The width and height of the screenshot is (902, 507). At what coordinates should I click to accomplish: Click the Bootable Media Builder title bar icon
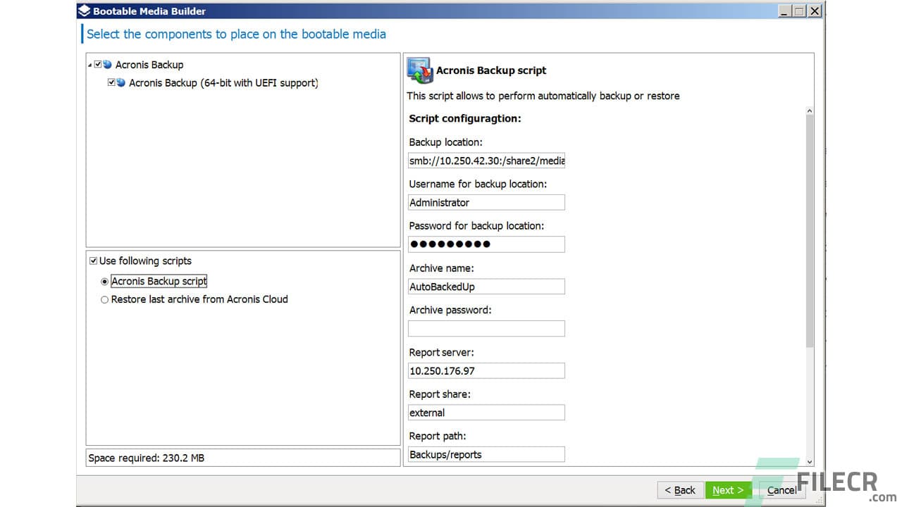pyautogui.click(x=82, y=11)
